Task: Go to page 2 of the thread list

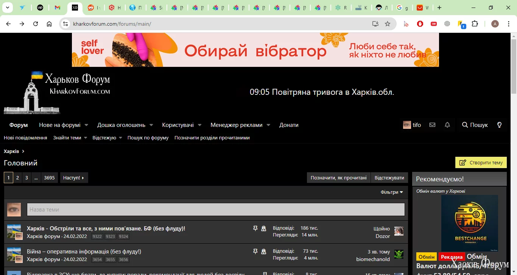Action: (17, 178)
